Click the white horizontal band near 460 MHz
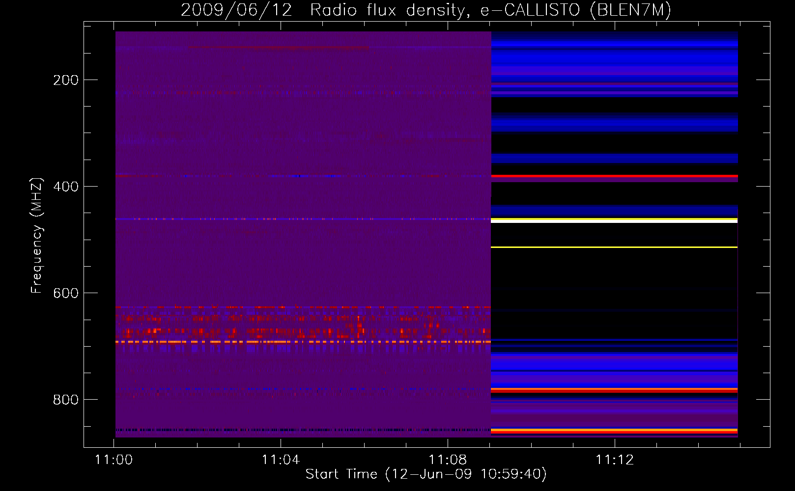The height and width of the screenshot is (491, 795). 614,221
